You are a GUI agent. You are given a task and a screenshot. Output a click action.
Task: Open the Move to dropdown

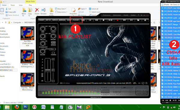[24, 12]
